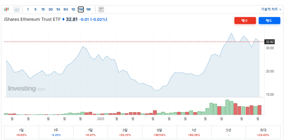Select the 1D interval

pyautogui.click(x=73, y=9)
